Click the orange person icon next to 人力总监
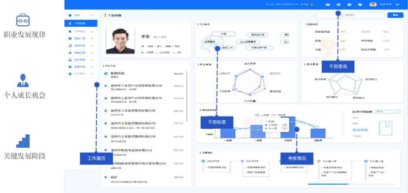 (157, 53)
